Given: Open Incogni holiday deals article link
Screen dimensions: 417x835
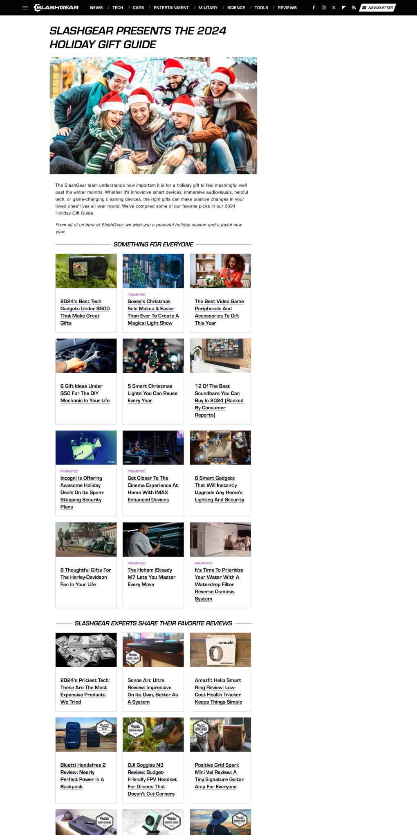Looking at the screenshot, I should [82, 492].
